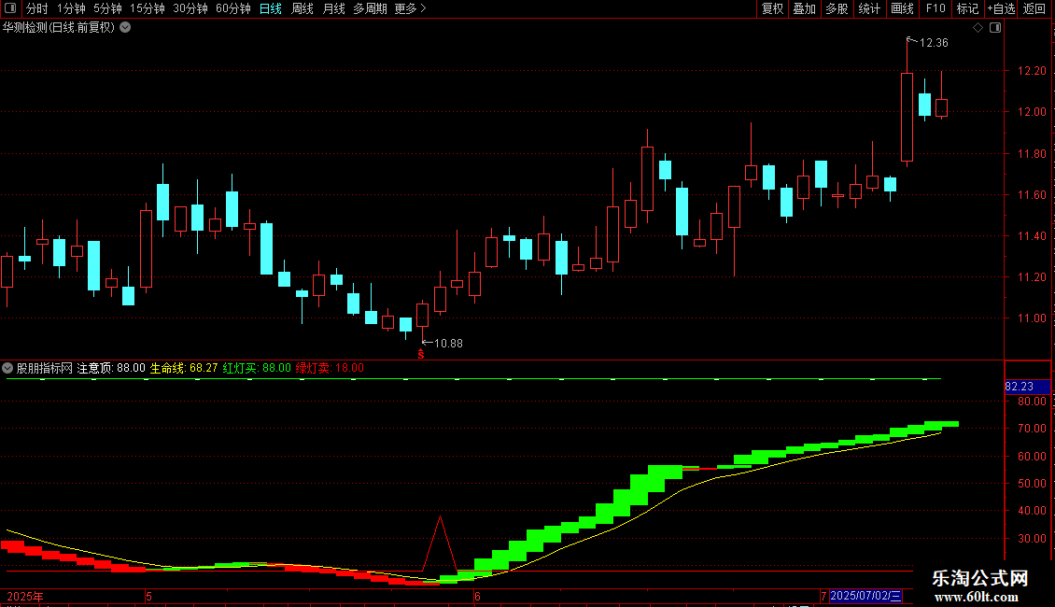Click the diamond icon at chart top right
This screenshot has height=607, width=1055.
(978, 28)
